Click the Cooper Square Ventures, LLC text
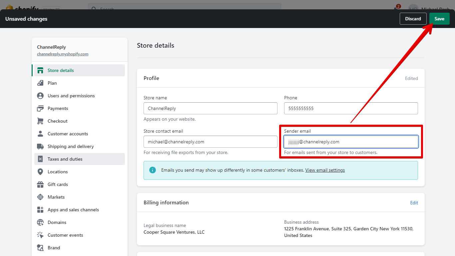Image resolution: width=455 pixels, height=256 pixels. coord(174,232)
